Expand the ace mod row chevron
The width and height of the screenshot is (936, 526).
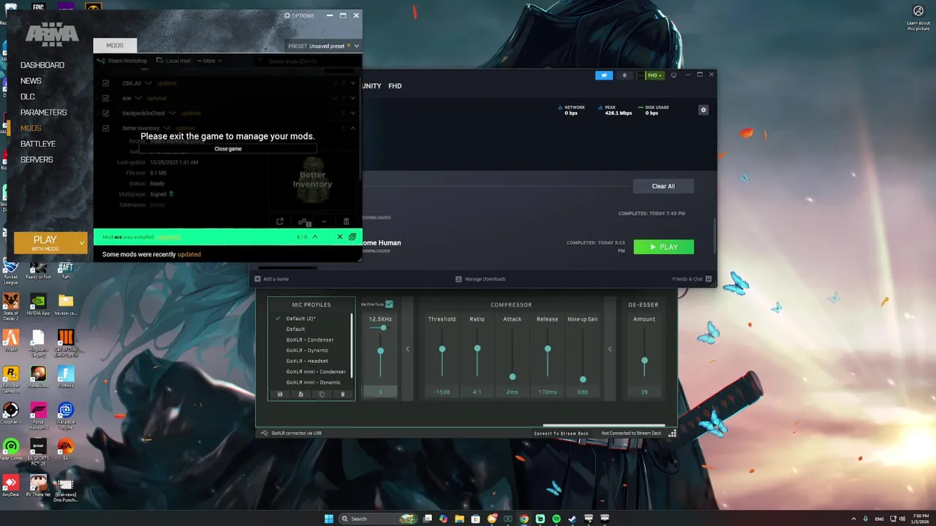pyautogui.click(x=353, y=98)
